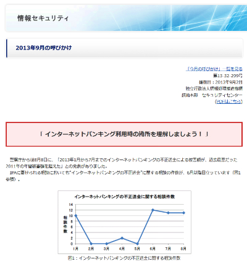Click the 図1 caption below the chart
This screenshot has height=264, width=247.
point(124,258)
